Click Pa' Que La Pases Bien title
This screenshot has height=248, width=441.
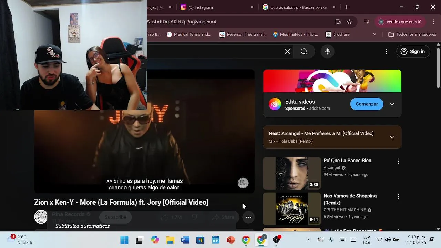coord(347,161)
